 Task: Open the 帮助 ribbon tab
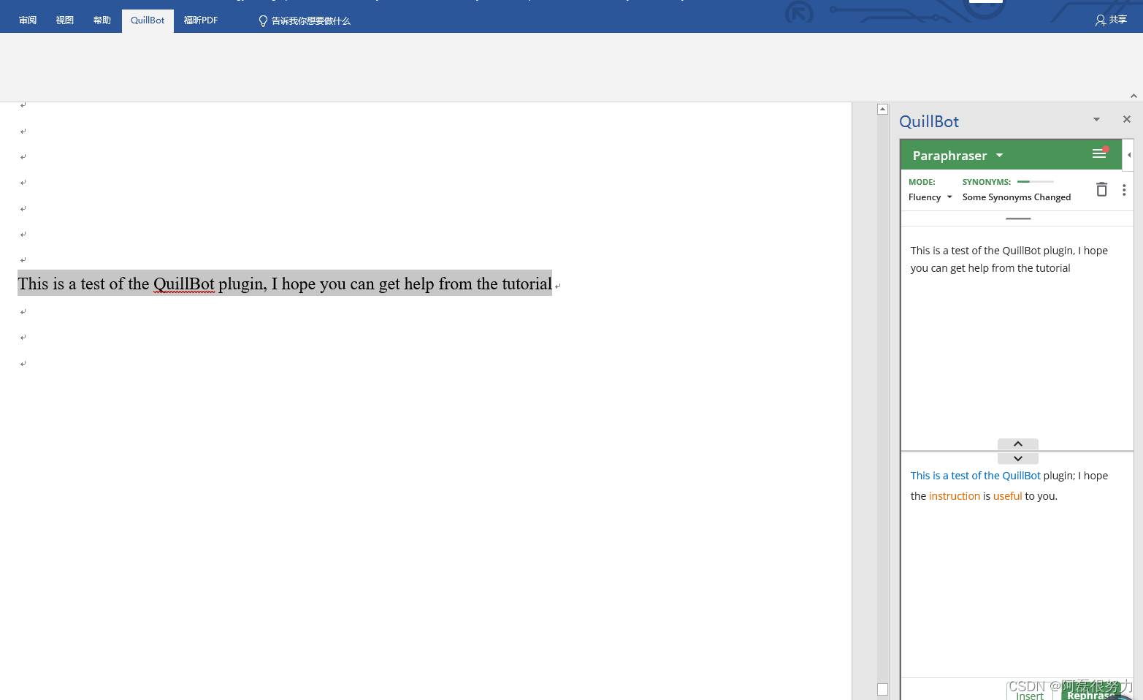point(102,20)
